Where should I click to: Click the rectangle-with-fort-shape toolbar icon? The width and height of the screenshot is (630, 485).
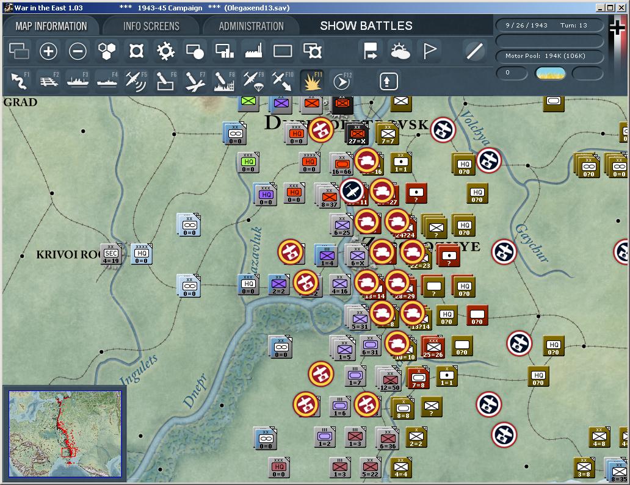pos(313,51)
